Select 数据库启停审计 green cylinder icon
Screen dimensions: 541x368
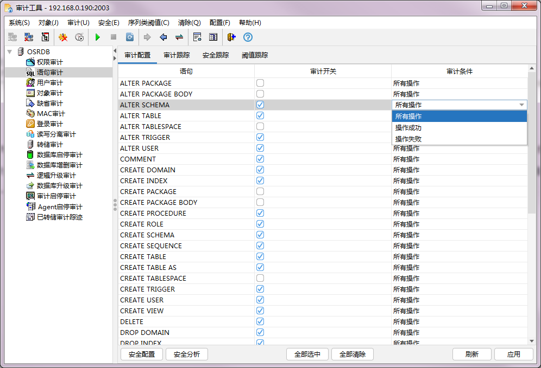30,155
